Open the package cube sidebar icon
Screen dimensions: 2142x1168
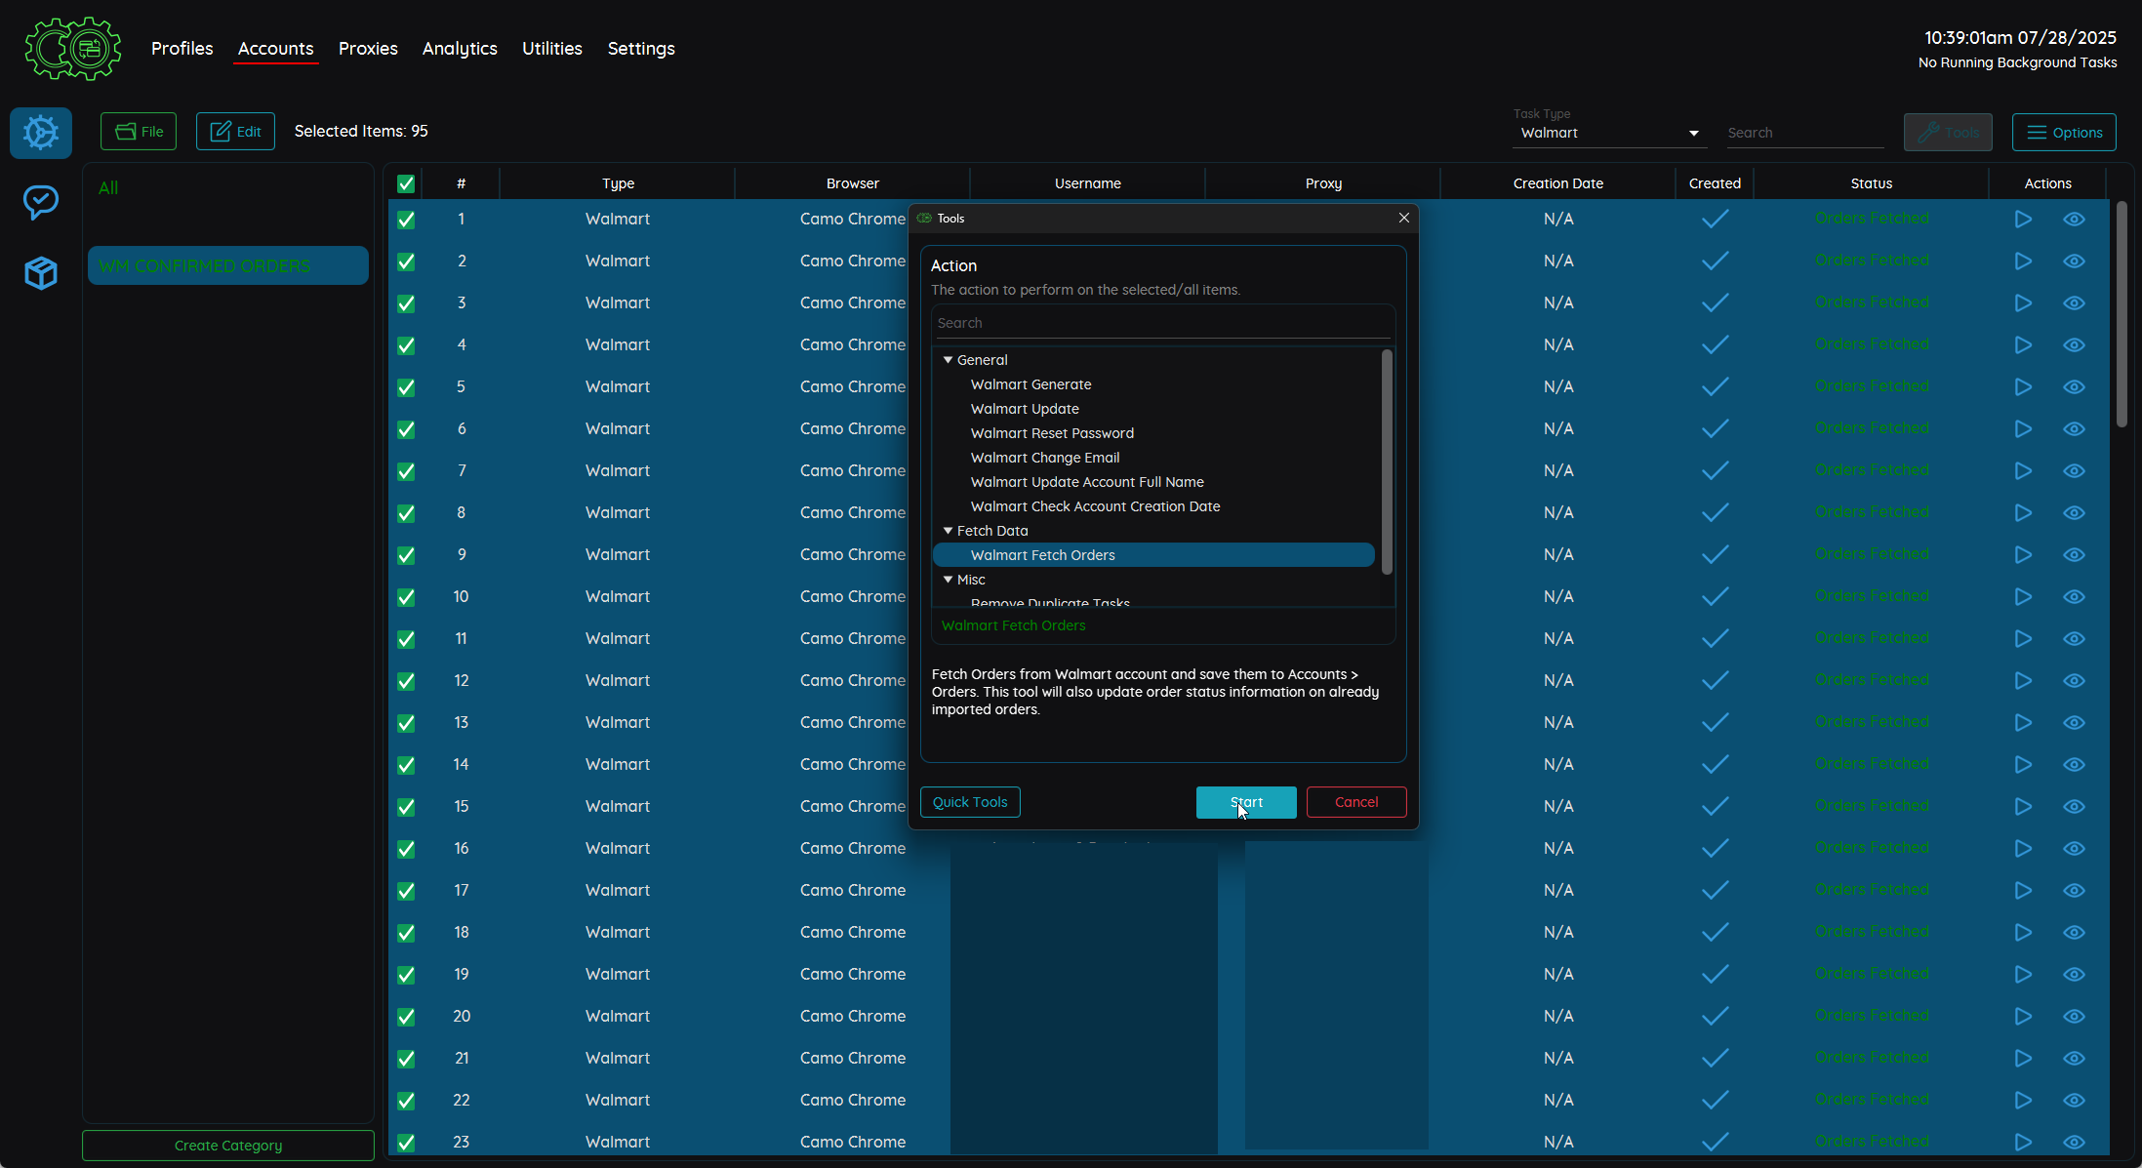point(41,273)
